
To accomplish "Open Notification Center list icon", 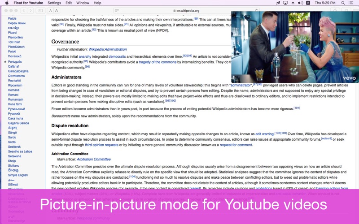I will 351,3.
